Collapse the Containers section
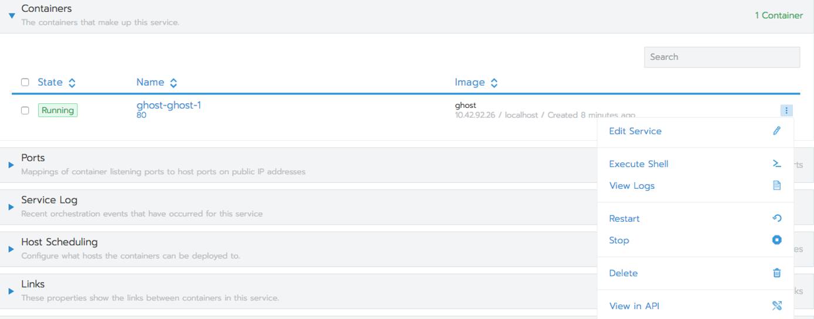This screenshot has width=814, height=319. (x=11, y=16)
